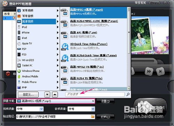Viewport: 174px width, 126px height.
Task: Click the Apple TV icon
Action: [x=19, y=44]
